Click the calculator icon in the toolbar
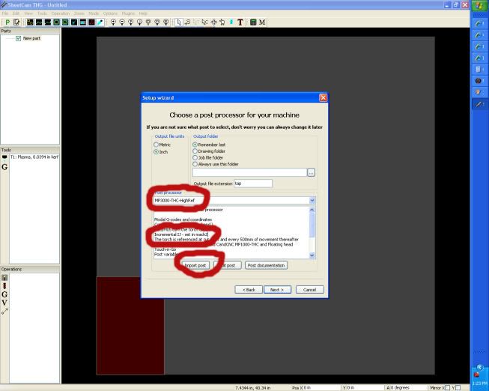 tap(253, 22)
